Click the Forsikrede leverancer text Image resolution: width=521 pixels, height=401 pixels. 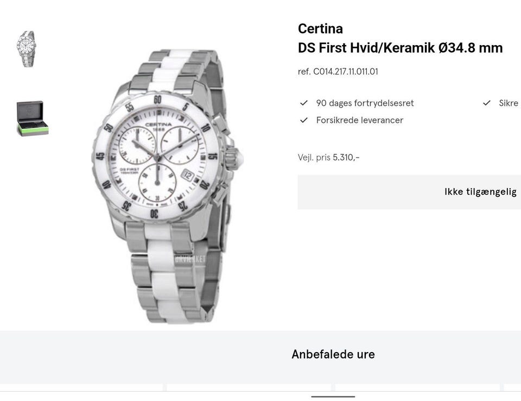[x=359, y=120]
